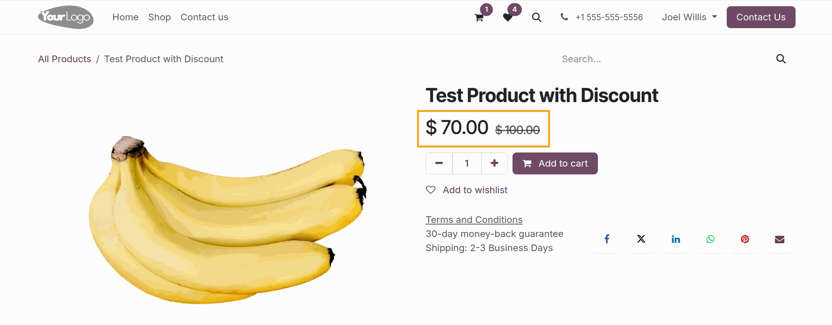Share the product via WhatsApp
This screenshot has width=832, height=325.
pyautogui.click(x=710, y=238)
